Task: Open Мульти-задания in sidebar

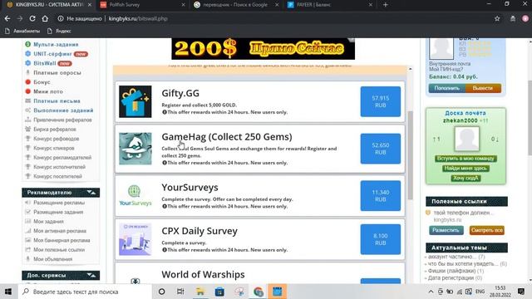Action: pyautogui.click(x=56, y=44)
